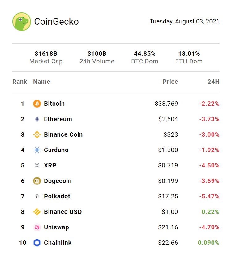Click the Ethereum diamond icon
This screenshot has width=232, height=267.
tap(37, 119)
